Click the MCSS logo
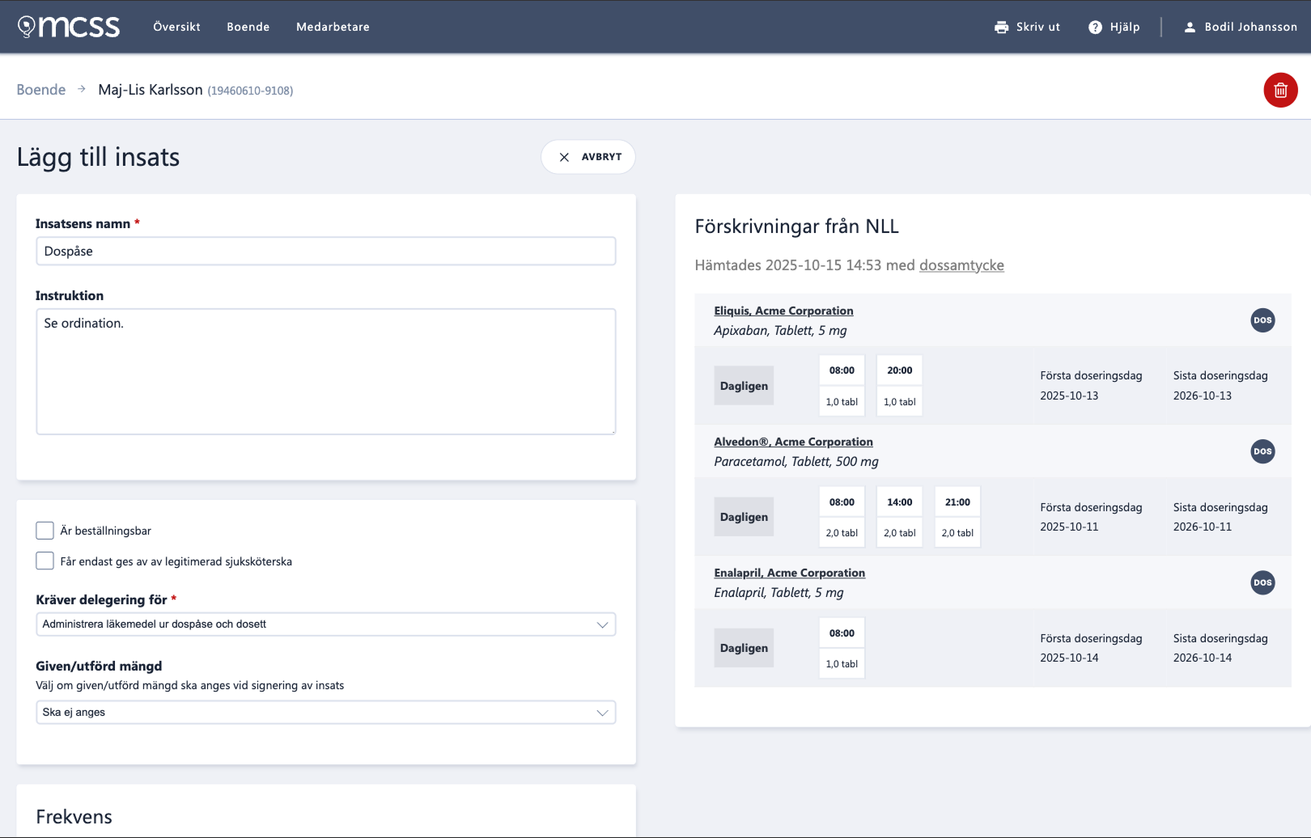The height and width of the screenshot is (838, 1311). pos(69,27)
